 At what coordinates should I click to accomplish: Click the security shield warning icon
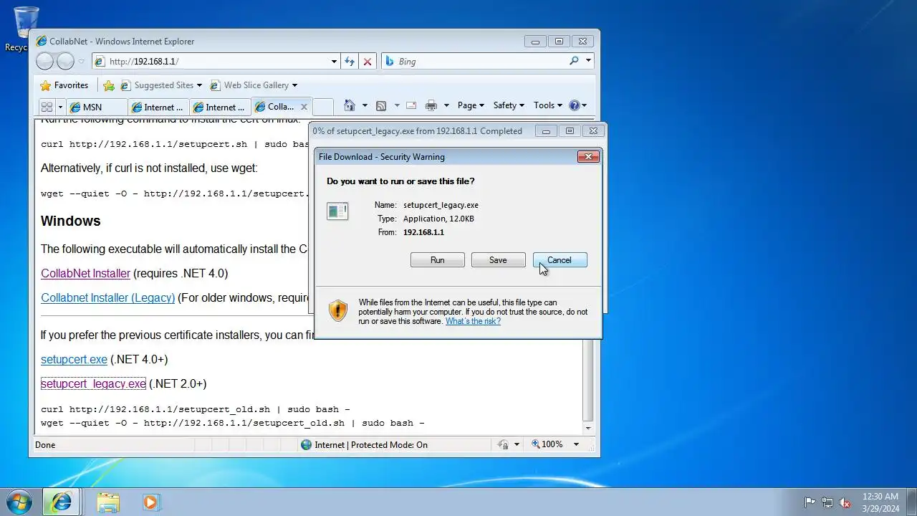[338, 310]
